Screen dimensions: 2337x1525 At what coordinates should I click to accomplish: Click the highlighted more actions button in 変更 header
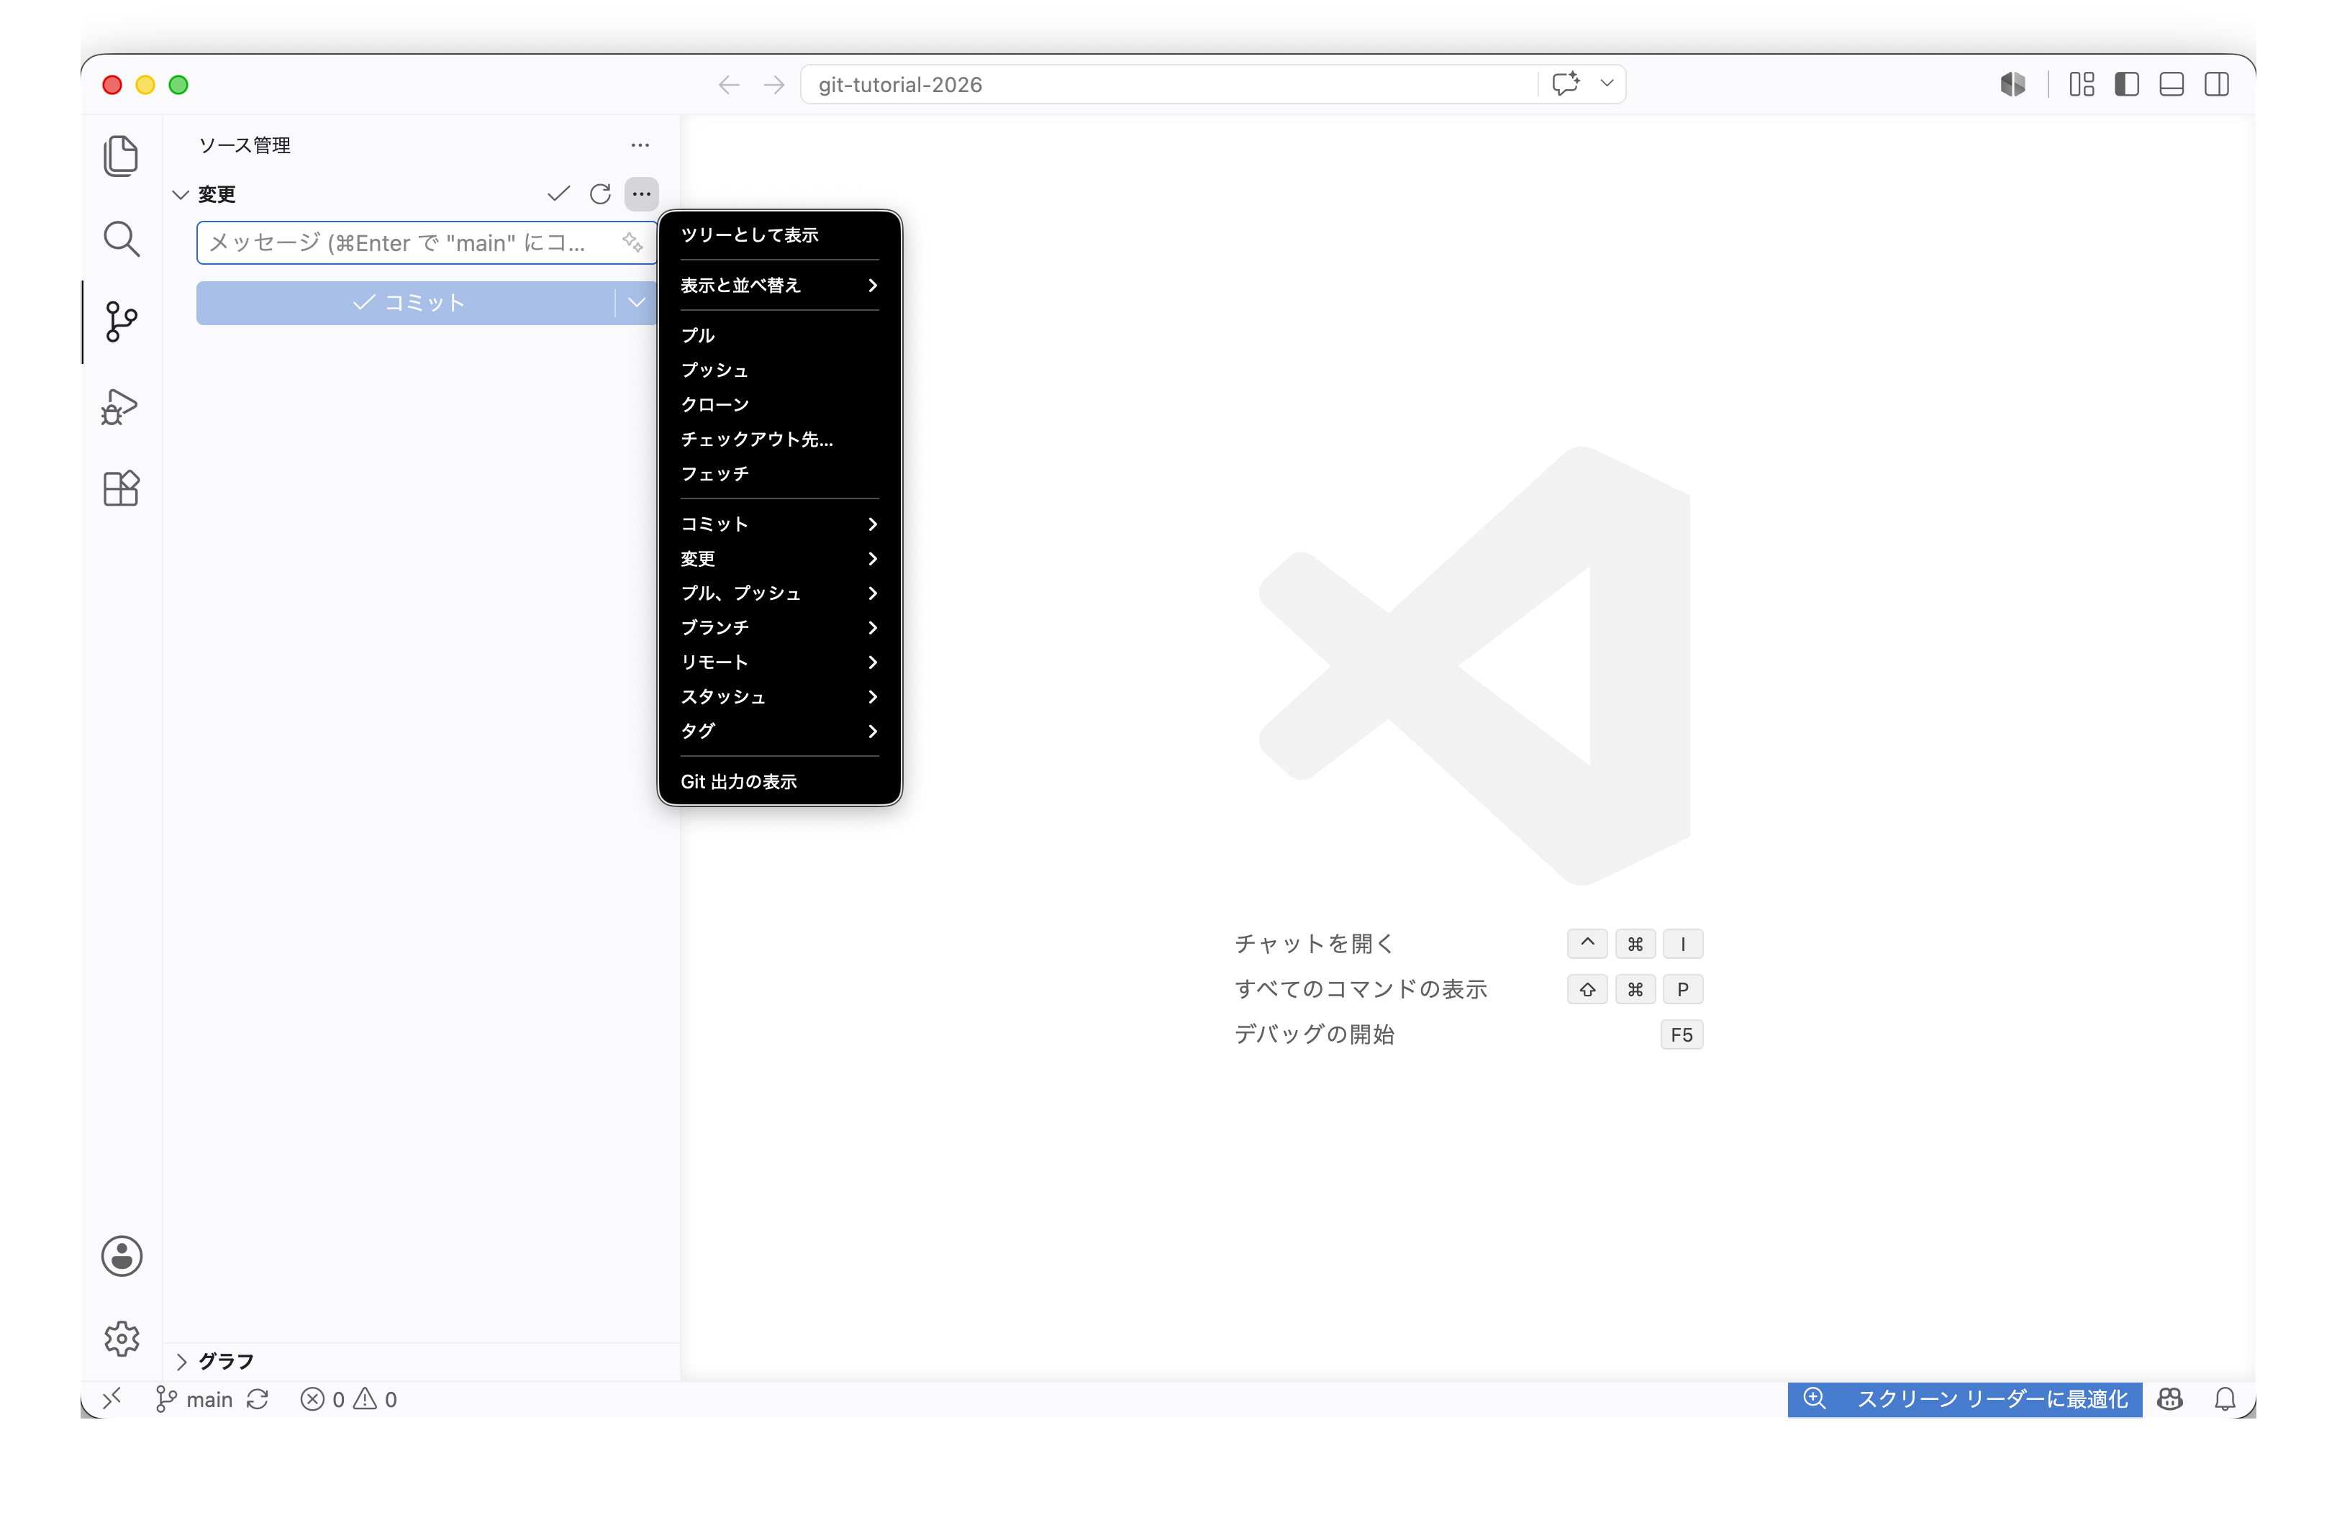point(641,194)
